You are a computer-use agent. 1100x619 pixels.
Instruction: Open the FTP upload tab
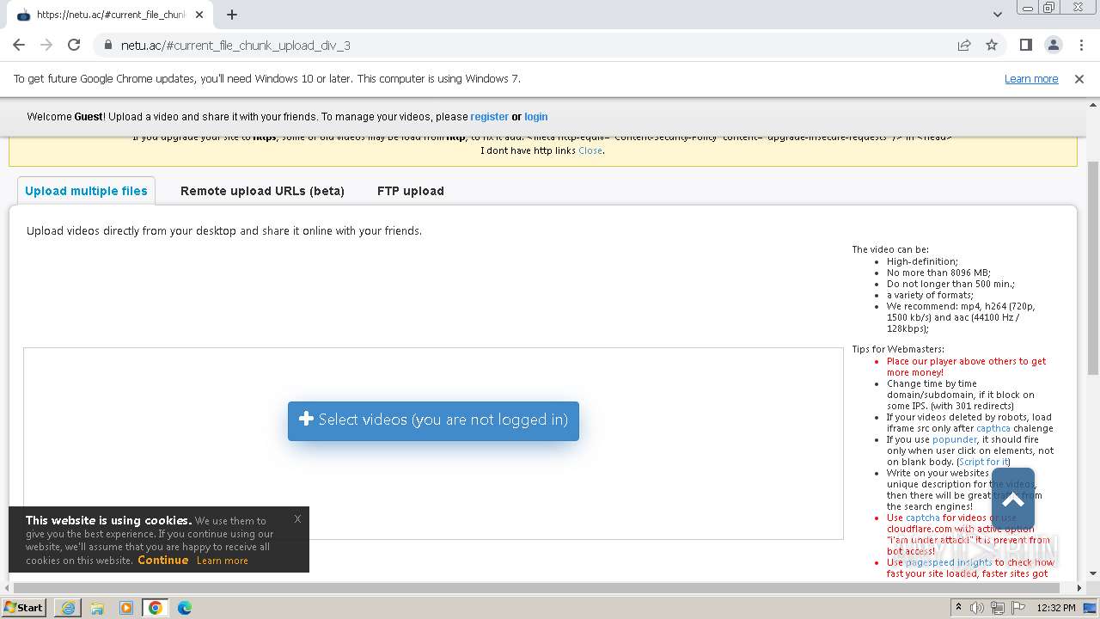pos(411,191)
